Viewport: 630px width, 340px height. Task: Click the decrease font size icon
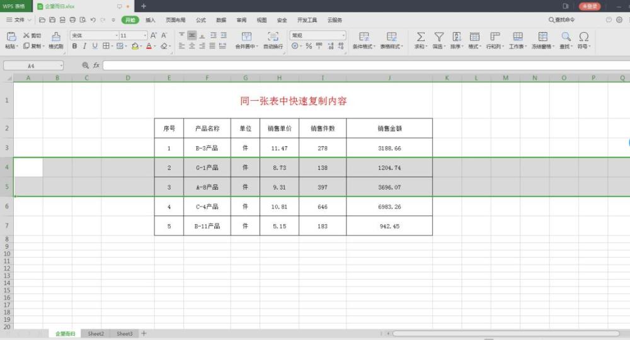[164, 36]
